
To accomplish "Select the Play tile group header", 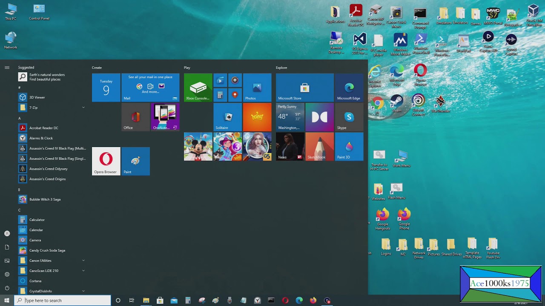I will [187, 68].
